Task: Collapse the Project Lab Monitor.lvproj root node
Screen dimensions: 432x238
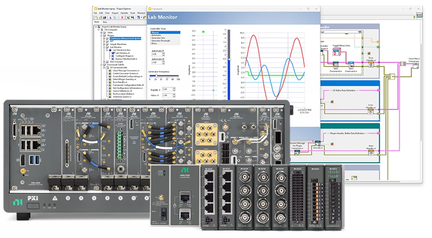Action: (96, 27)
